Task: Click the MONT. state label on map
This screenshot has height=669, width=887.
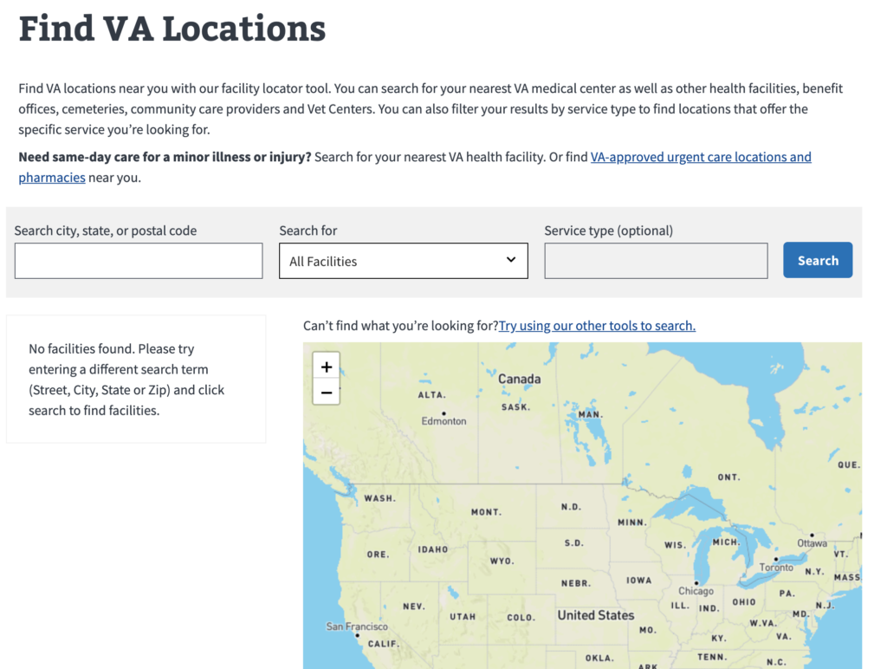Action: (486, 512)
